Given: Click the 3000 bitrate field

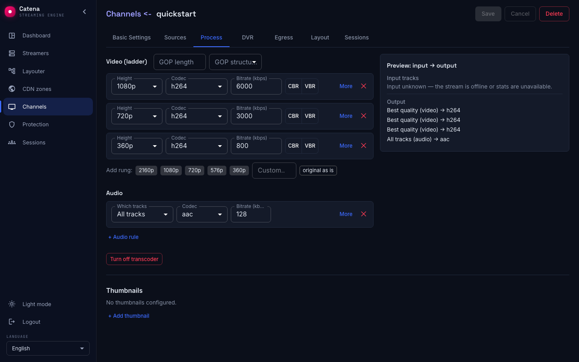Looking at the screenshot, I should point(256,116).
